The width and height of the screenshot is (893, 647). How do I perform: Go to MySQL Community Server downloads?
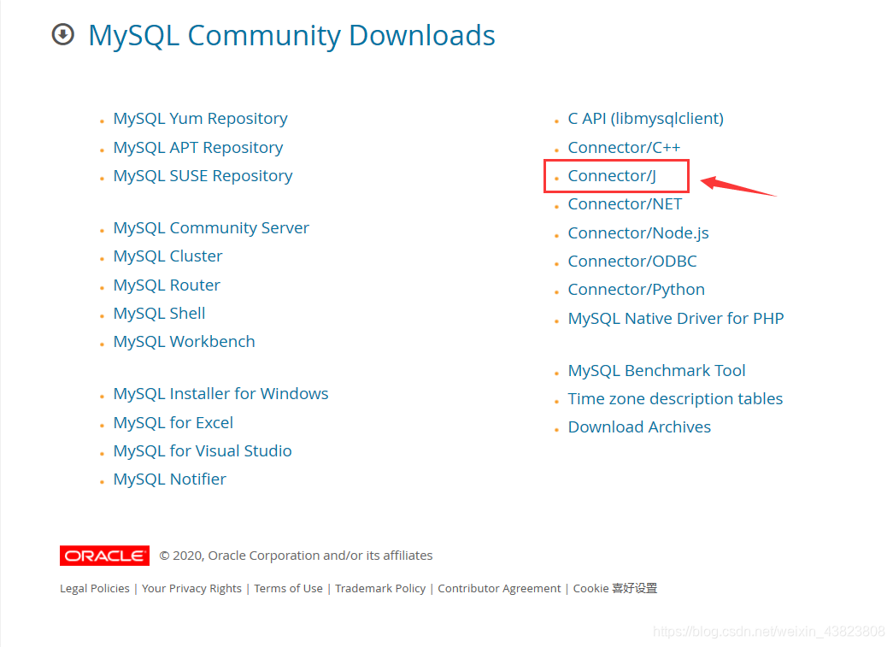click(211, 228)
